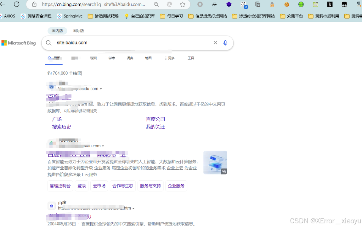Open the panda extension with badge 8
This screenshot has width=362, height=227.
(244, 5)
